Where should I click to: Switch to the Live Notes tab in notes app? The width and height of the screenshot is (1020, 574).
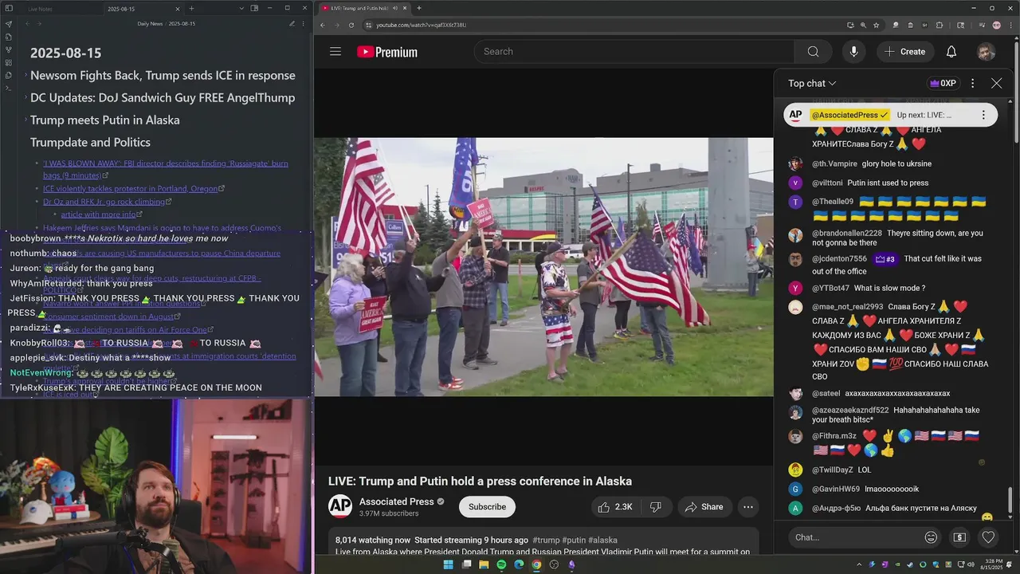pyautogui.click(x=40, y=8)
